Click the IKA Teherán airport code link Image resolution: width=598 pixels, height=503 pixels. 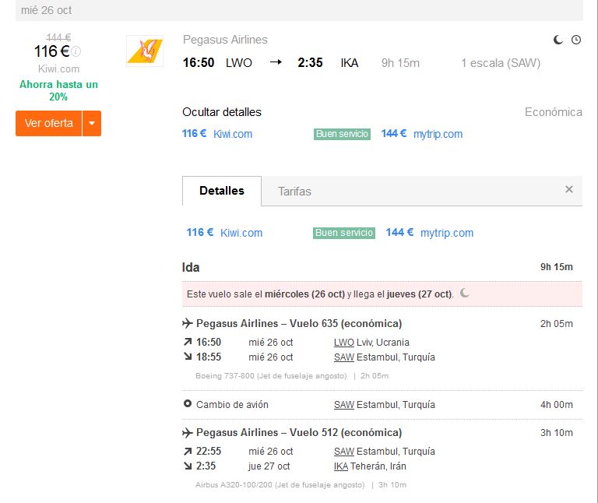tap(341, 466)
